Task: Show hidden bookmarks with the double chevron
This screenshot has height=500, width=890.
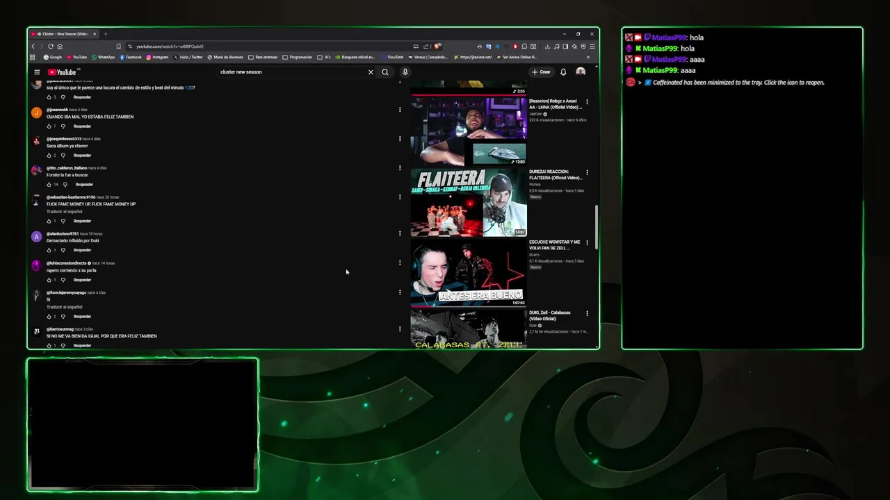Action: pyautogui.click(x=588, y=58)
